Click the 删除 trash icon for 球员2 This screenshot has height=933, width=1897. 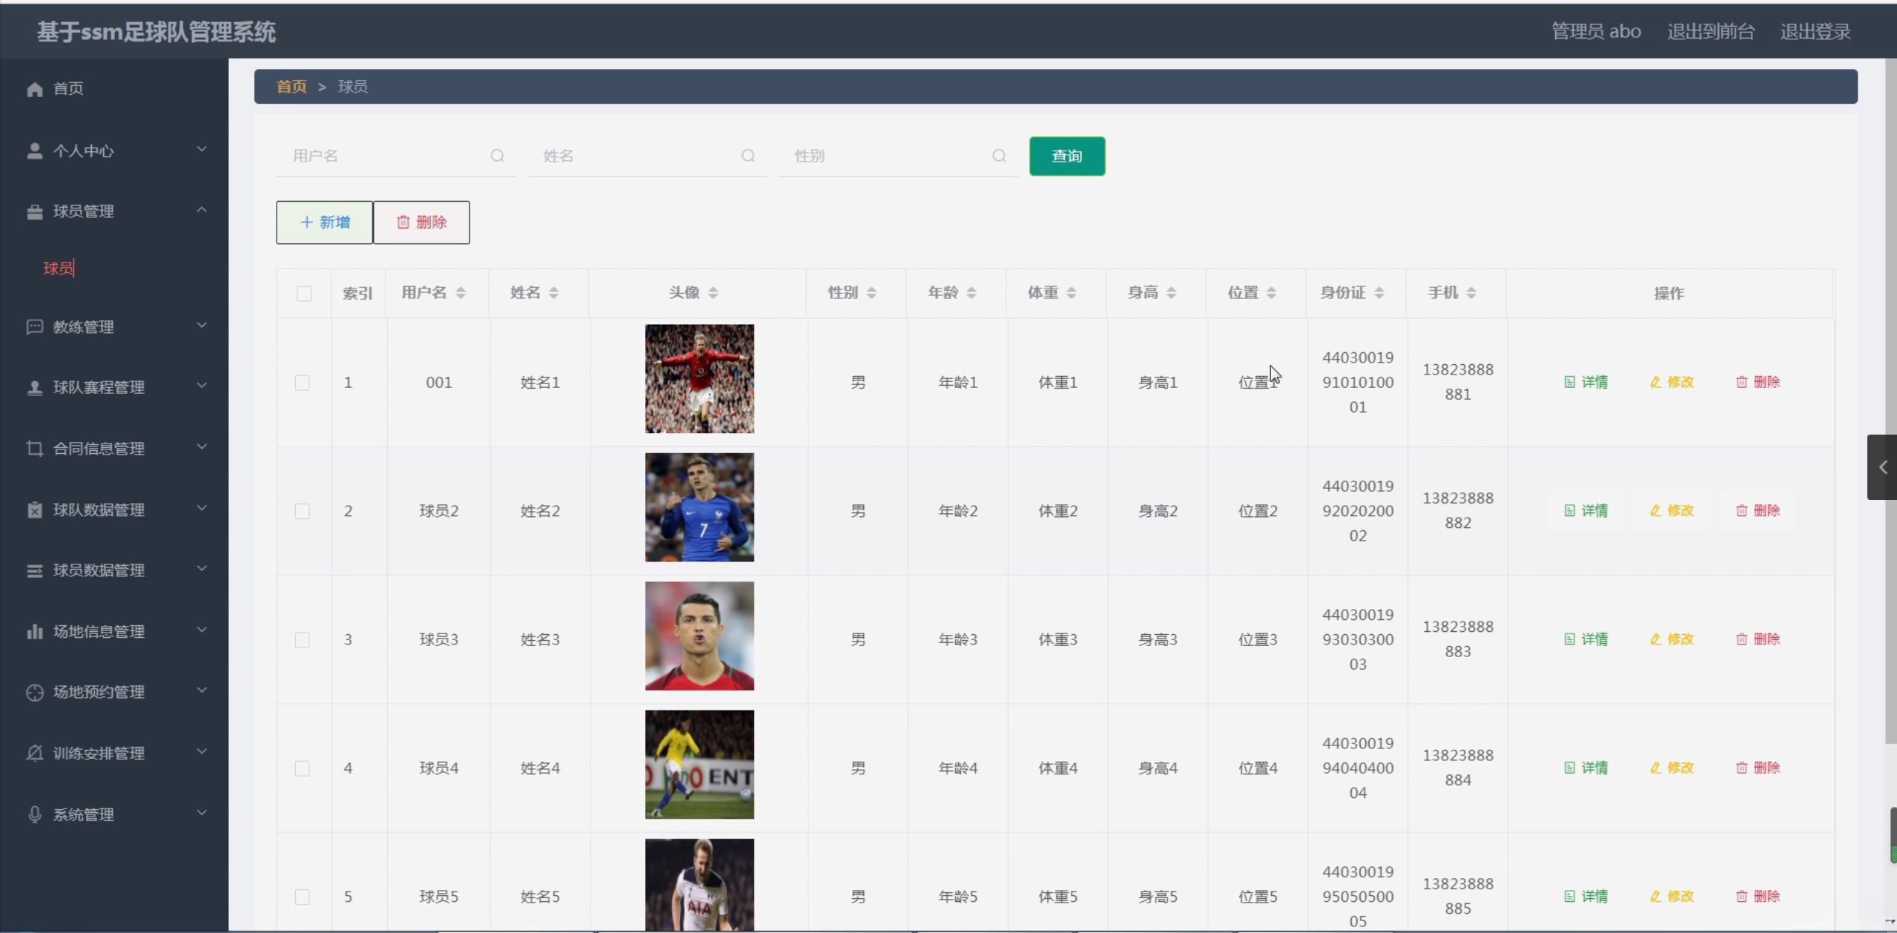point(1741,511)
